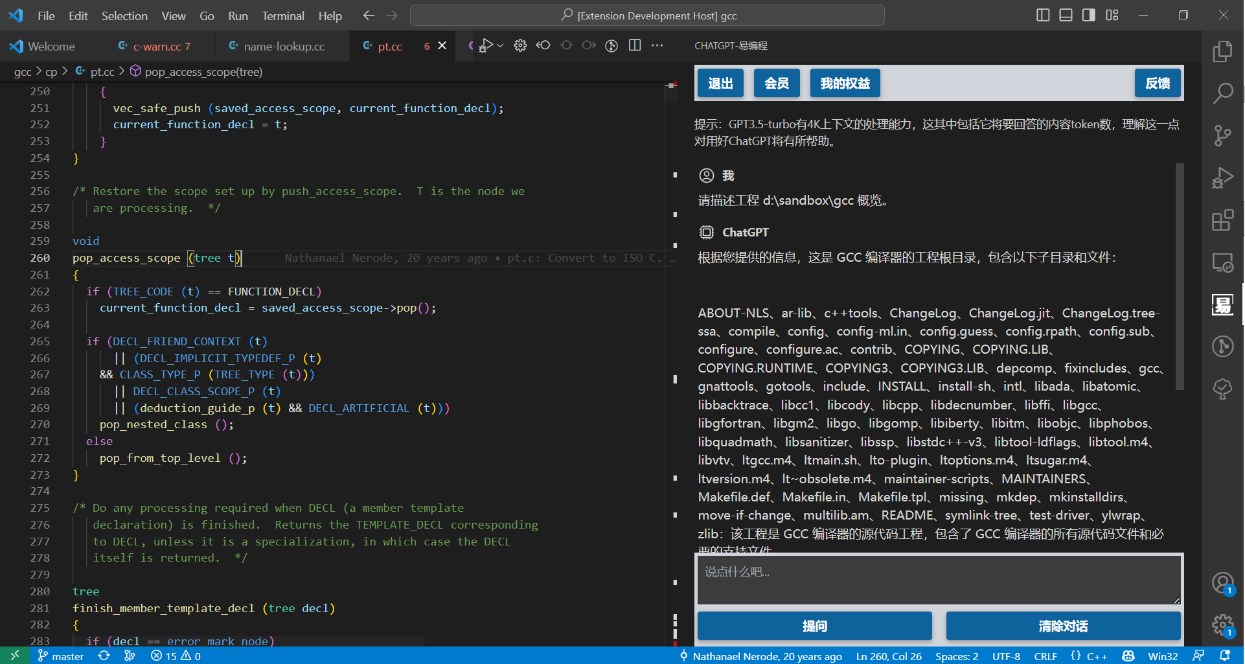Open the Accounts icon in activity bar
Image resolution: width=1245 pixels, height=664 pixels.
[x=1222, y=582]
